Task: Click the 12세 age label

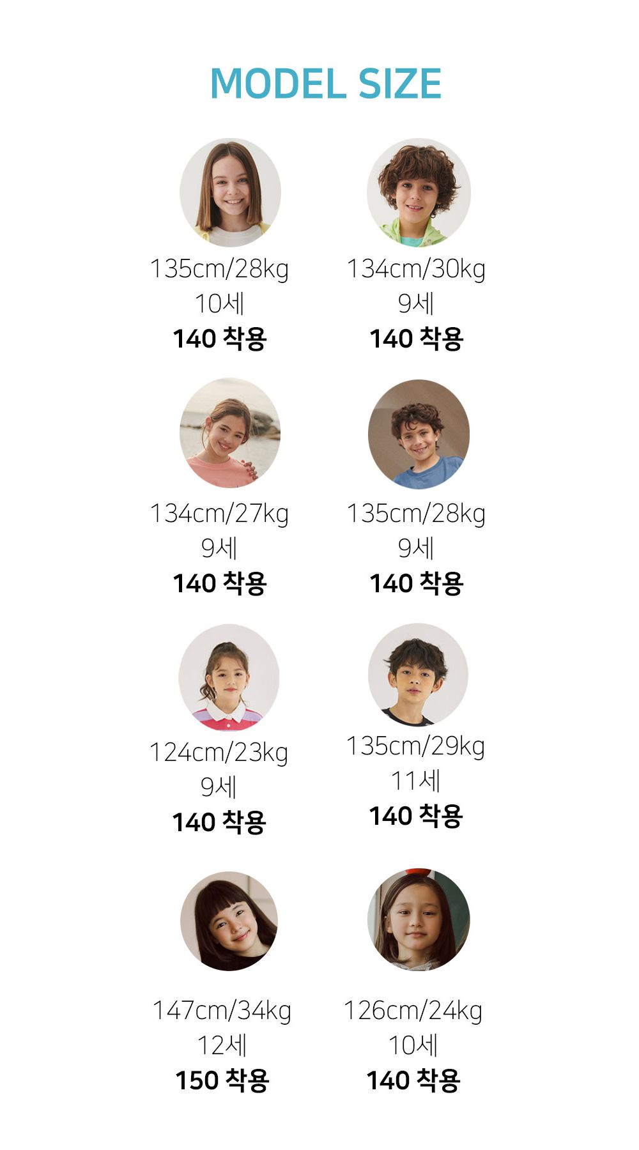Action: pyautogui.click(x=222, y=1045)
